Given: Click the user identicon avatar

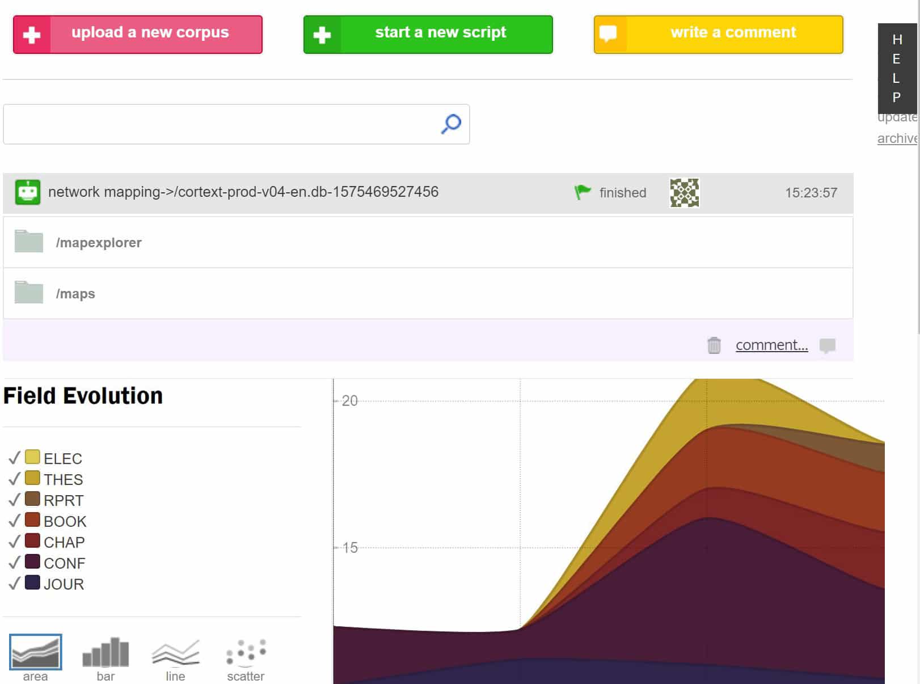Looking at the screenshot, I should point(685,193).
